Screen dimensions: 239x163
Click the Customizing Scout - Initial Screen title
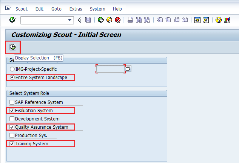66,35
